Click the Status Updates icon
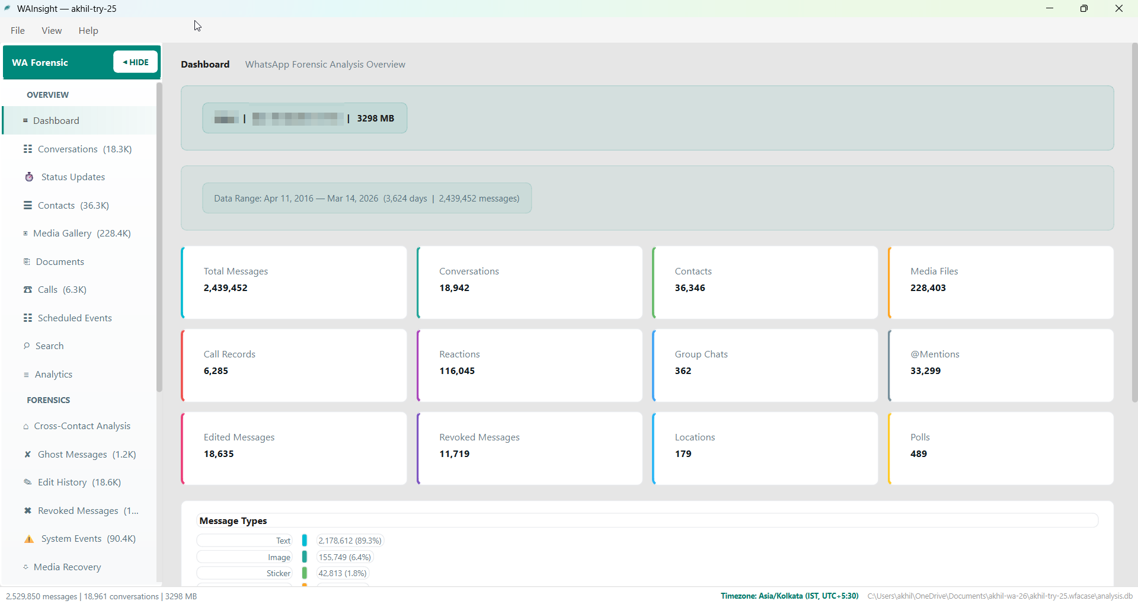Image resolution: width=1138 pixels, height=604 pixels. (29, 177)
